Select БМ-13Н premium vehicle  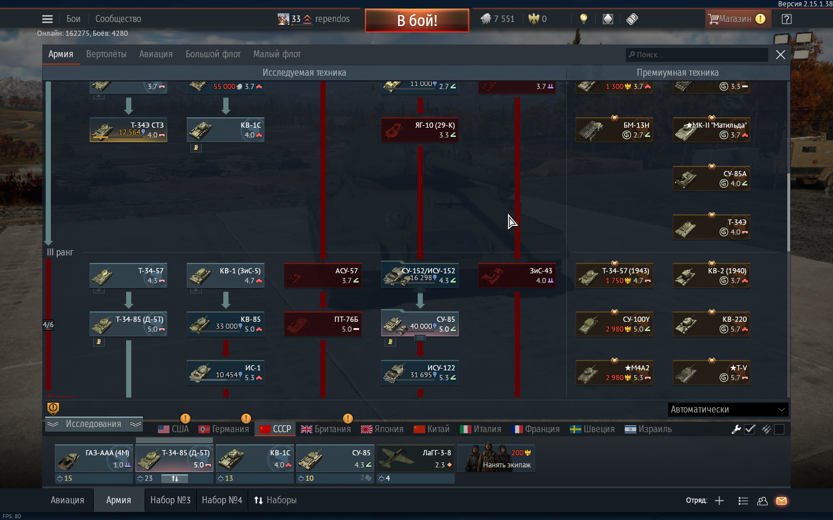tap(614, 130)
